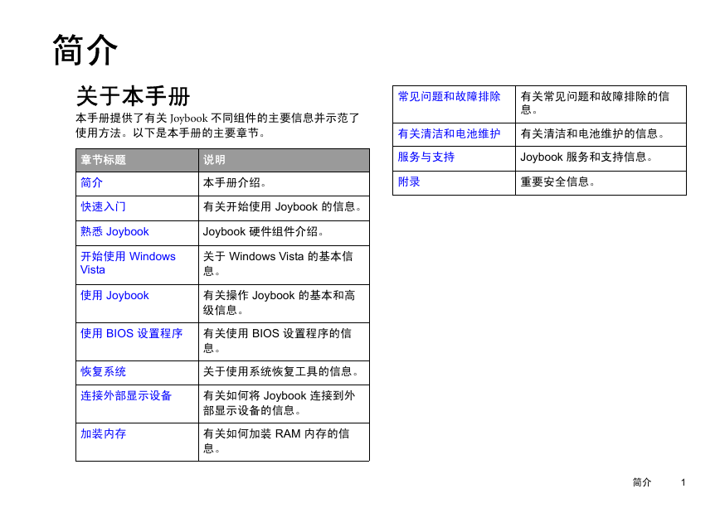The width and height of the screenshot is (720, 508).
Task: Click the 附录 link
Action: pos(409,182)
